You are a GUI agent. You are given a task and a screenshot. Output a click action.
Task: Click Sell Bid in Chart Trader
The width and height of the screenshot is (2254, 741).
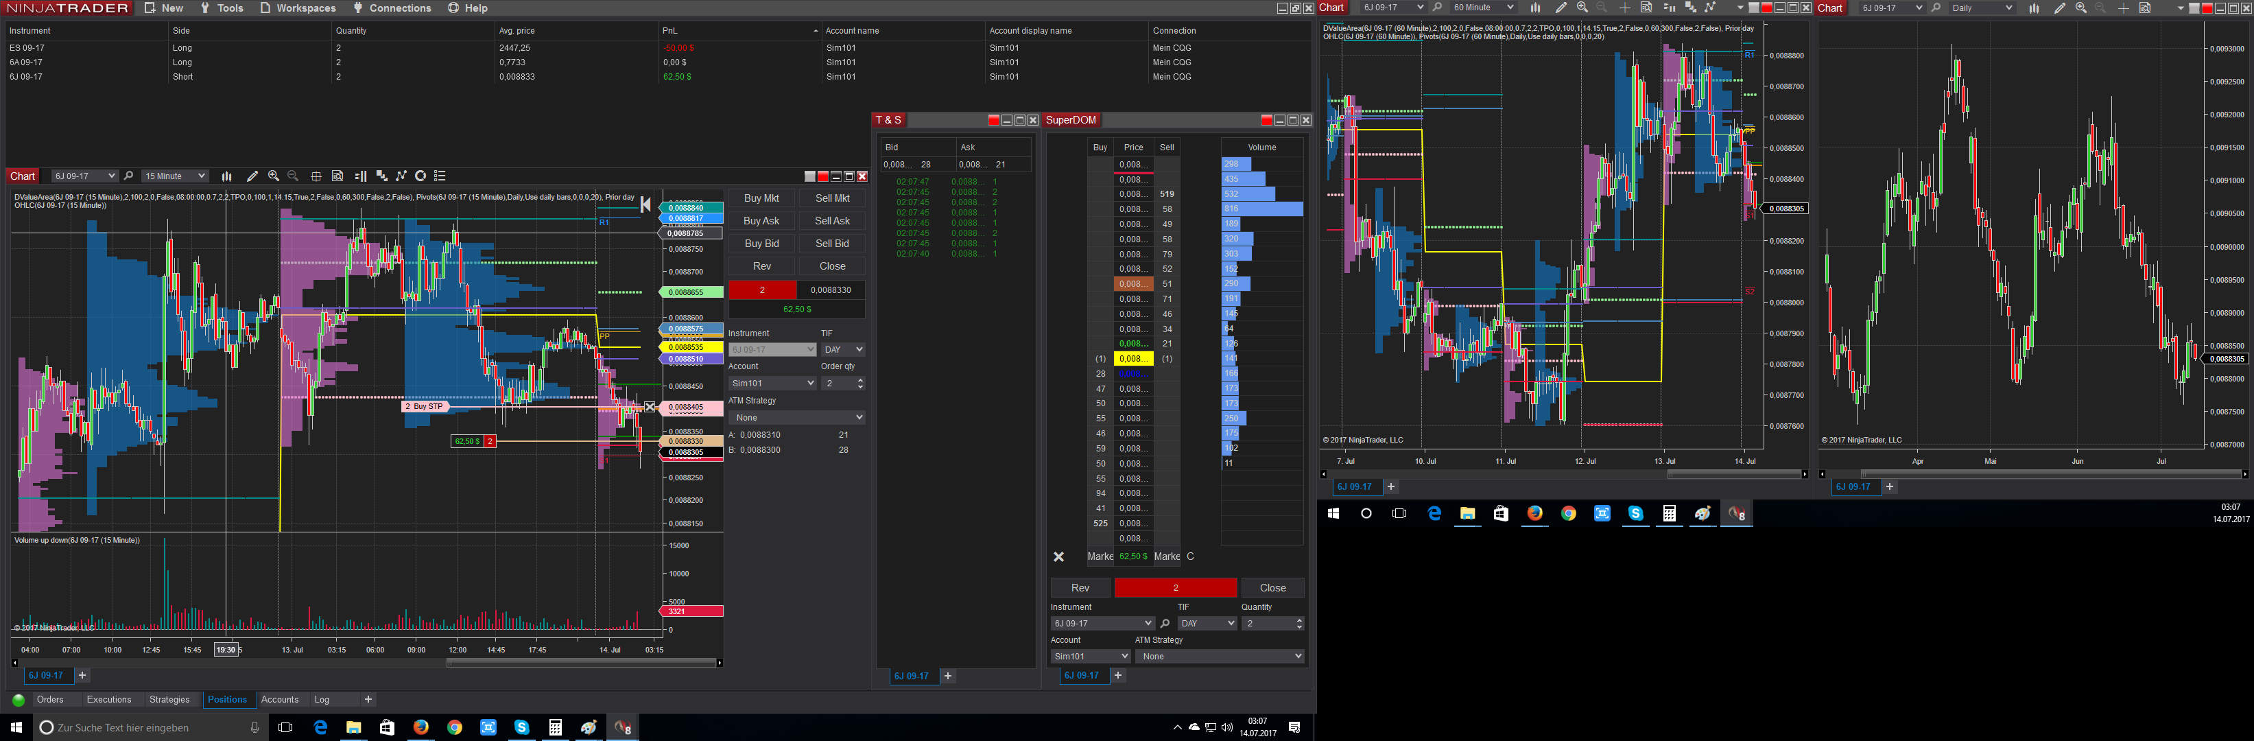click(832, 244)
